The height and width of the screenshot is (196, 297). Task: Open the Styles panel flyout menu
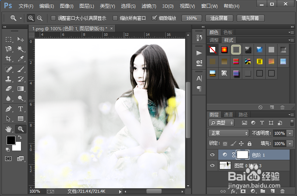point(291,40)
